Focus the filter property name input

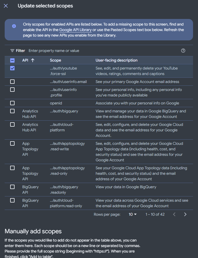click(x=104, y=51)
